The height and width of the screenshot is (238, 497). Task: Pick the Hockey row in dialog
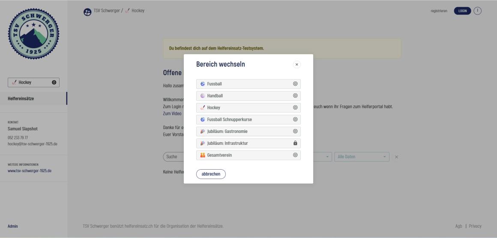point(248,108)
